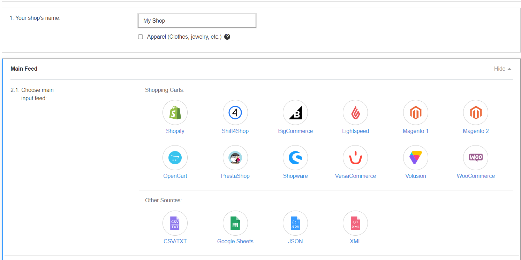Image resolution: width=521 pixels, height=260 pixels.
Task: Open the Shopify text link
Action: pos(175,131)
